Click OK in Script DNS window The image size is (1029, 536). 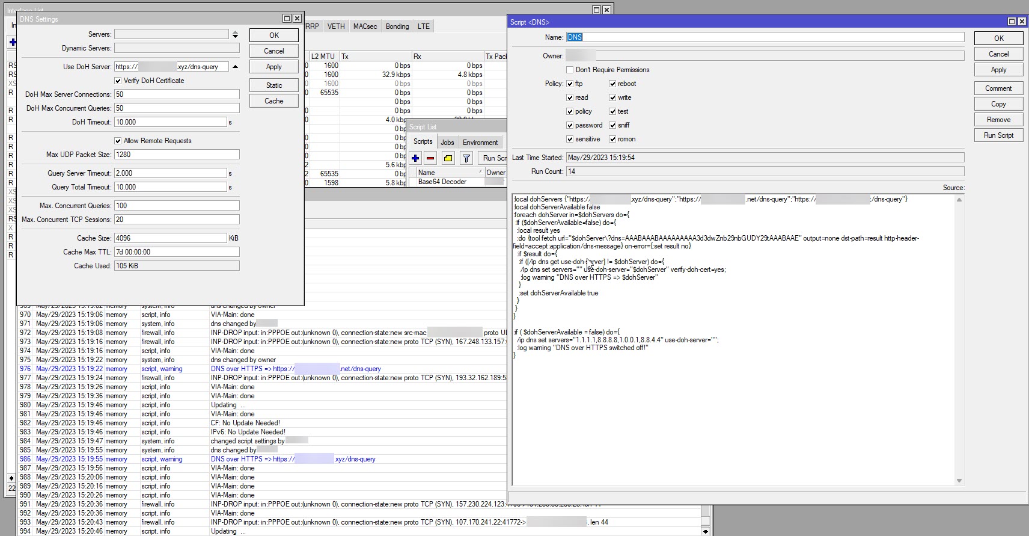(999, 39)
